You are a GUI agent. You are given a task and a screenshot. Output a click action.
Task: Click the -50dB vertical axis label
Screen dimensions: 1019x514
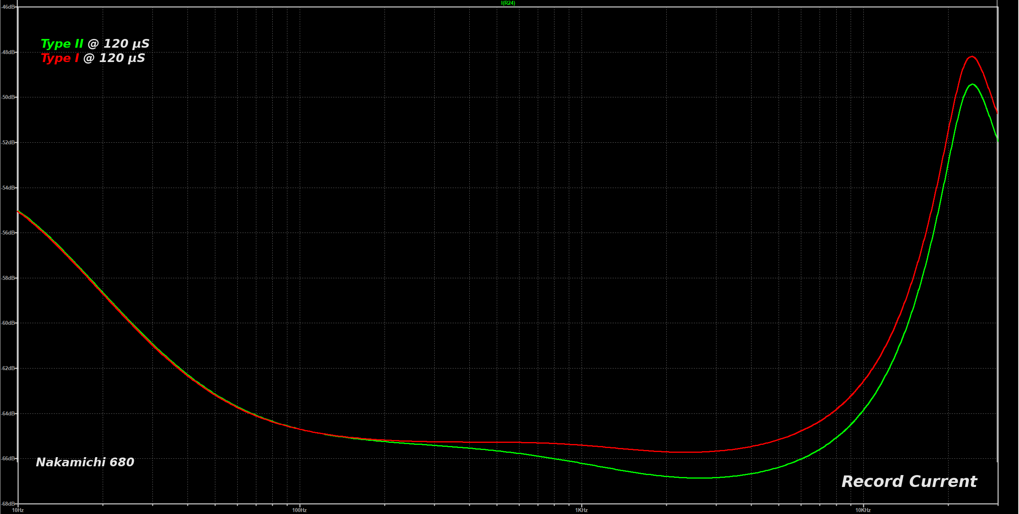pyautogui.click(x=8, y=97)
